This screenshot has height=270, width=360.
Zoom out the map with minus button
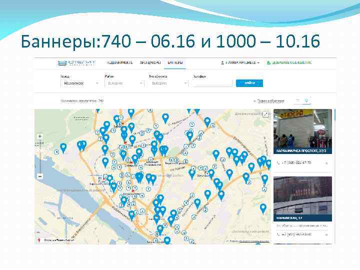(x=40, y=176)
